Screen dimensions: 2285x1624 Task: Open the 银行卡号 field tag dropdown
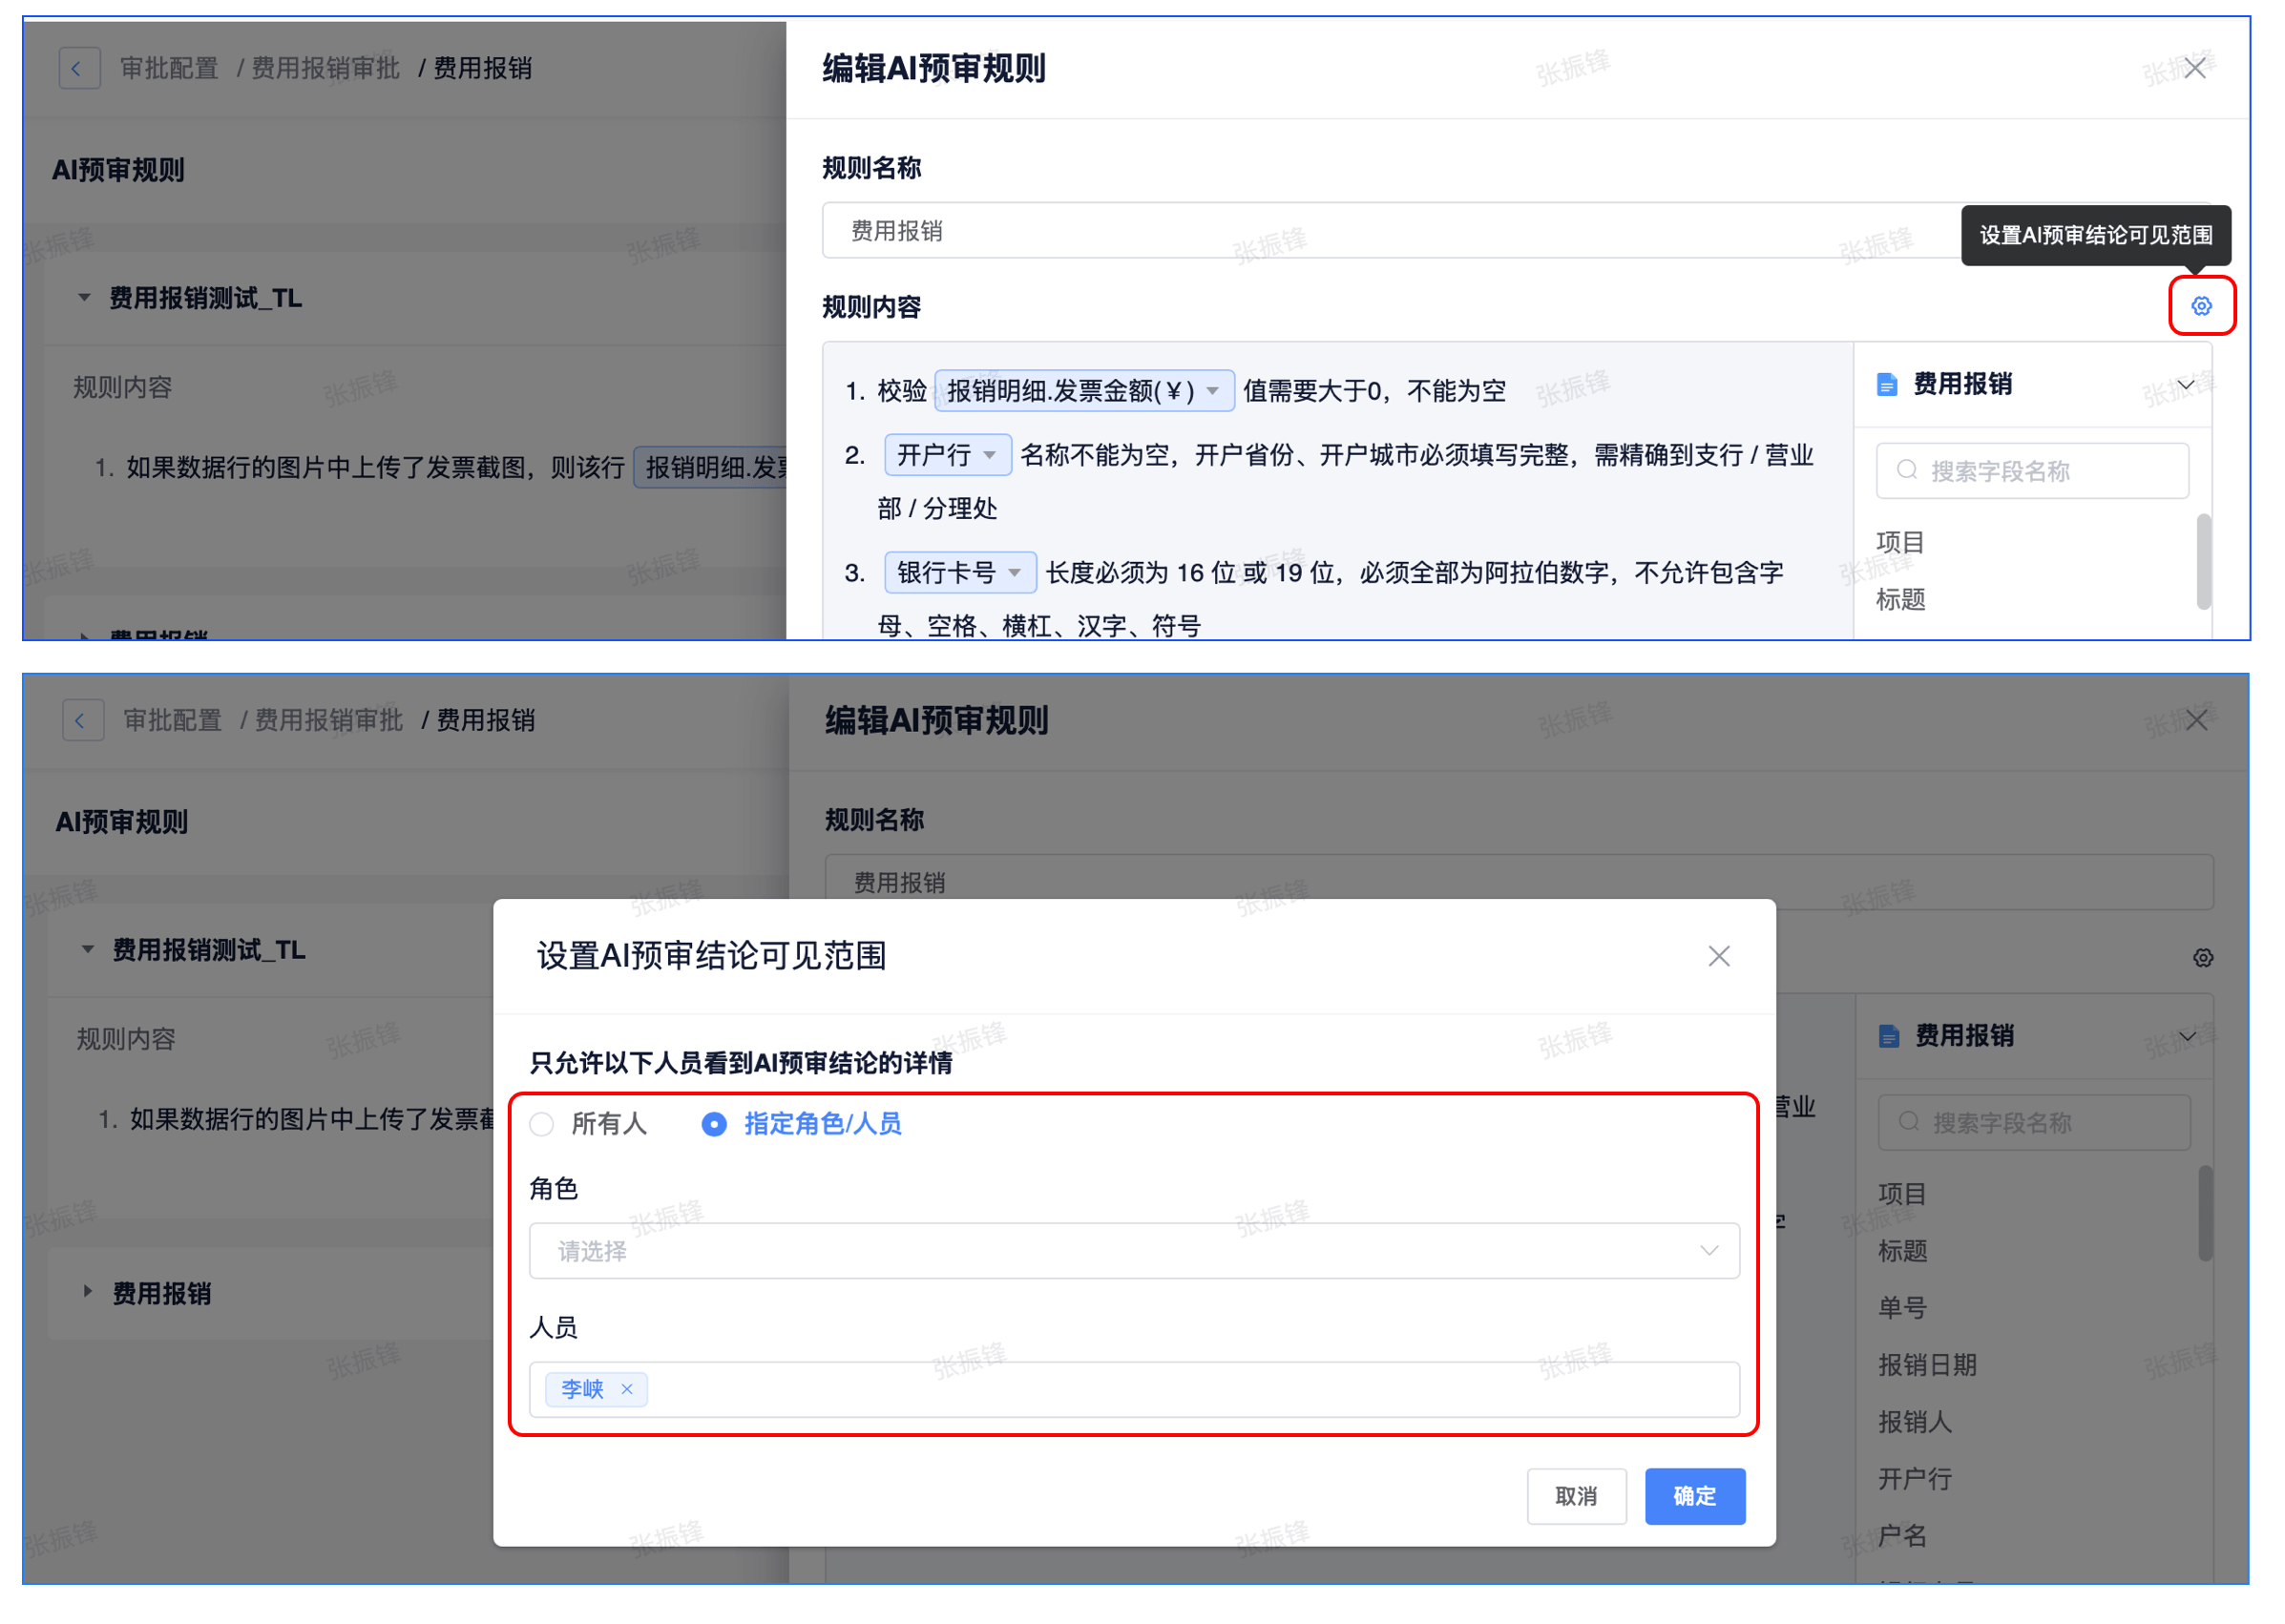click(x=1015, y=573)
